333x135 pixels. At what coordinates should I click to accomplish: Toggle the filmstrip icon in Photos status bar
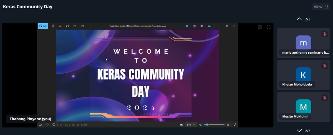pyautogui.click(x=40, y=125)
